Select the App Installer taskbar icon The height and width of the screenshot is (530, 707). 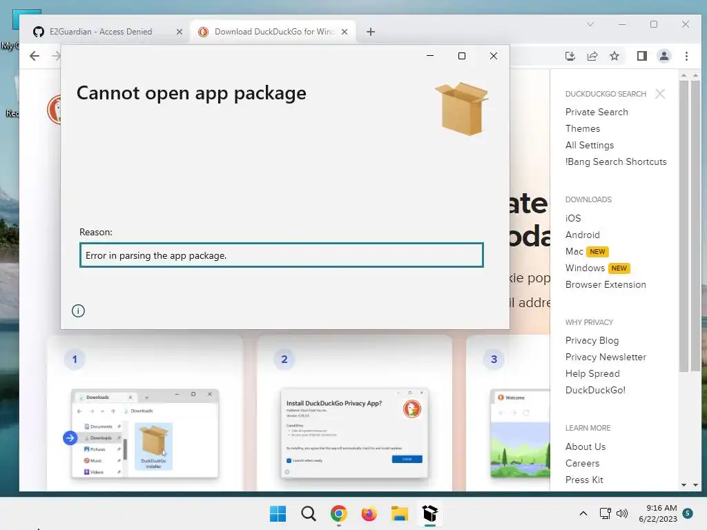(429, 513)
